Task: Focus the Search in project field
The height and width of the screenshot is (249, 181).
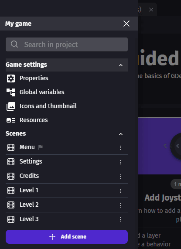Action: [x=67, y=44]
